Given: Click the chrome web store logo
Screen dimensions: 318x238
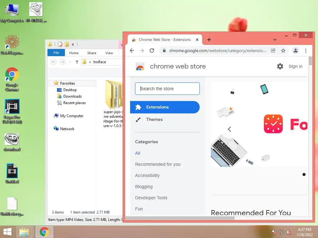Looking at the screenshot, I should [140, 66].
